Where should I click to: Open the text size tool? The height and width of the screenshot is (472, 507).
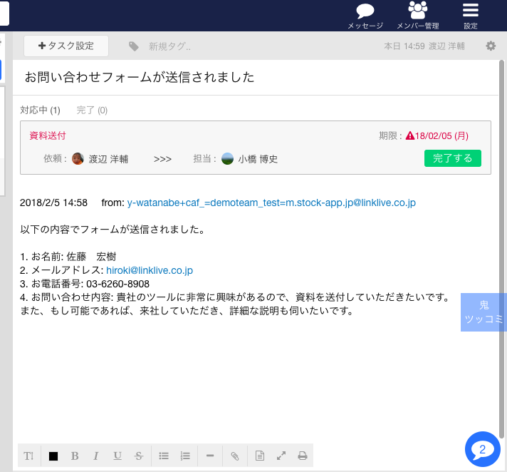point(28,456)
